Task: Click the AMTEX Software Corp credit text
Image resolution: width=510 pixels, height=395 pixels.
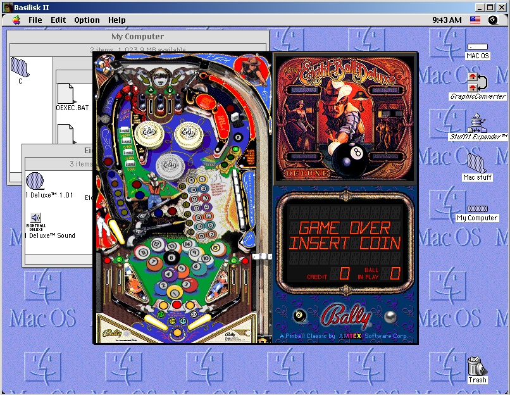Action: pyautogui.click(x=344, y=335)
